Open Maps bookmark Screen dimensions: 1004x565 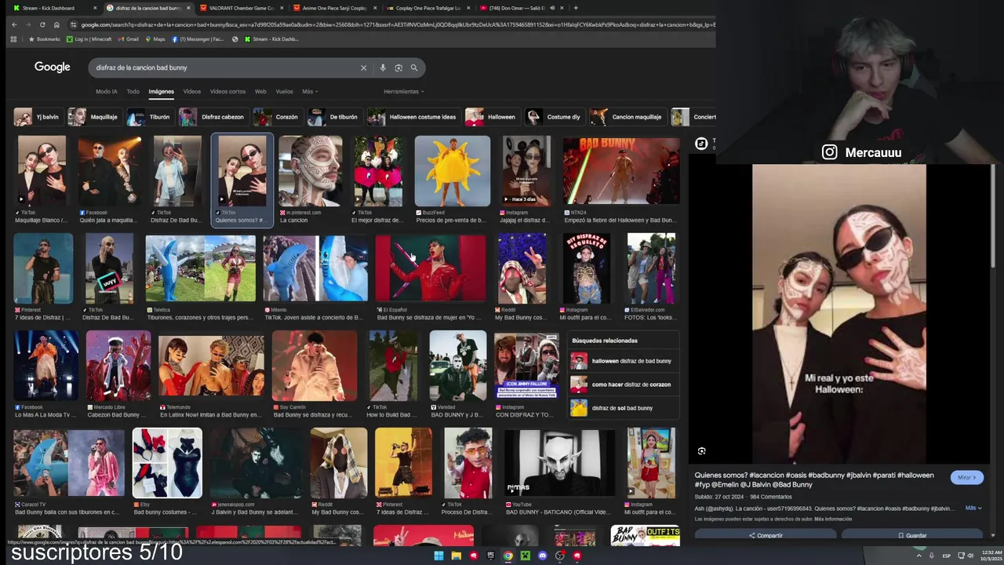point(156,39)
